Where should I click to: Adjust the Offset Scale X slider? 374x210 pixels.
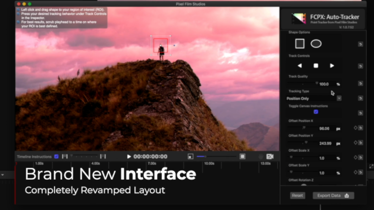pos(303,158)
